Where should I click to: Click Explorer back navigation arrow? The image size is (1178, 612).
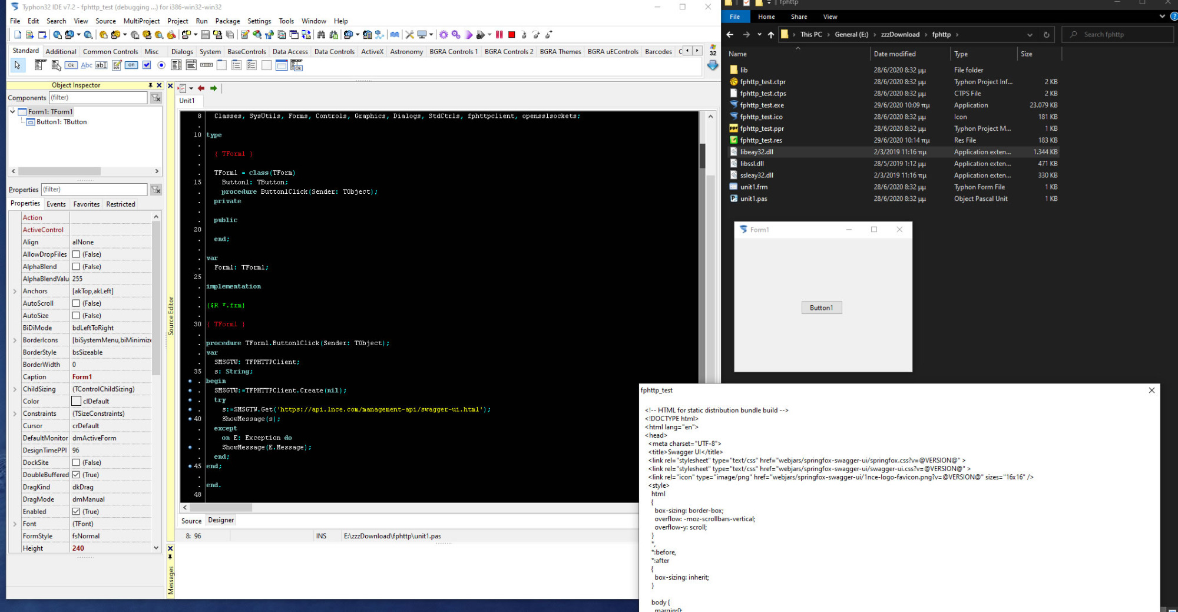(730, 35)
